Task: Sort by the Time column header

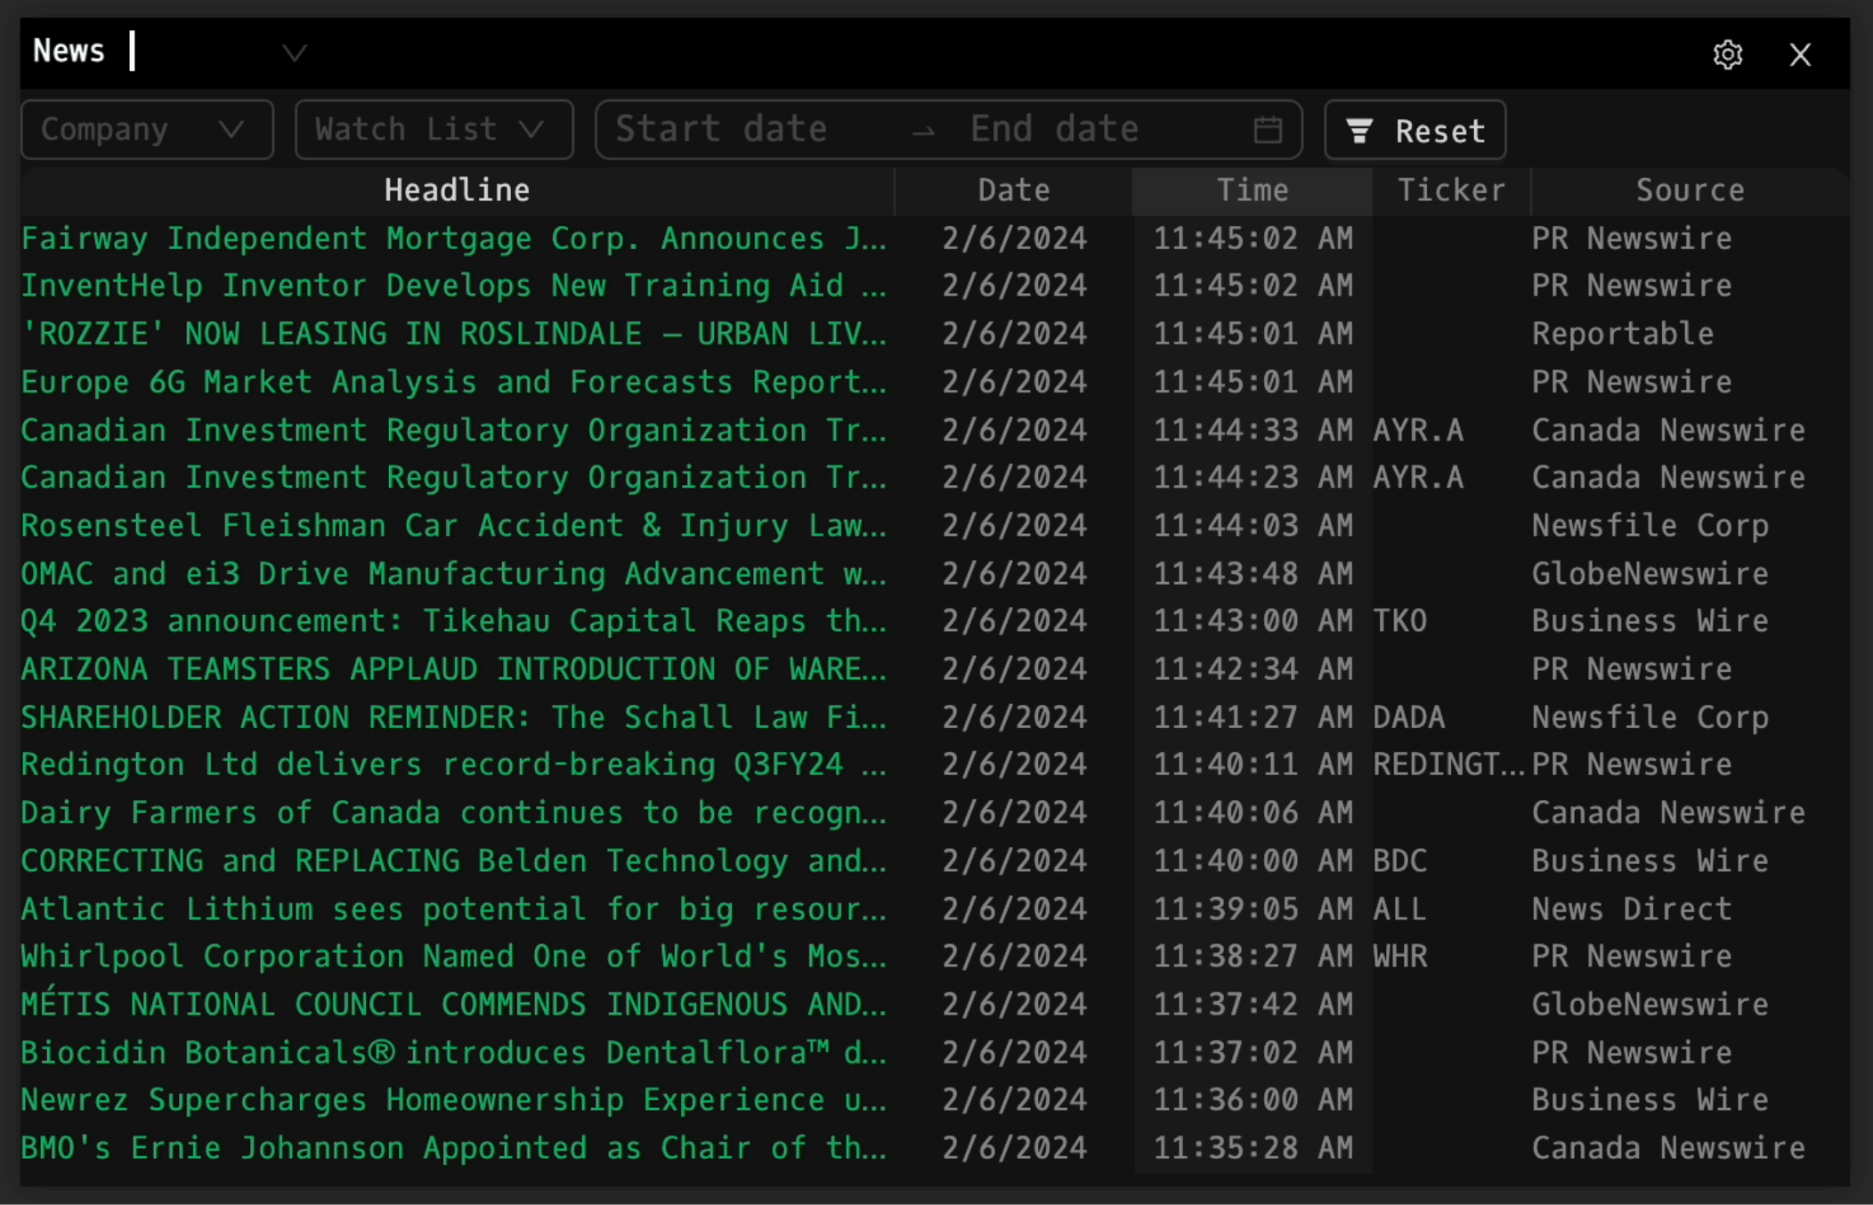Action: pyautogui.click(x=1252, y=190)
